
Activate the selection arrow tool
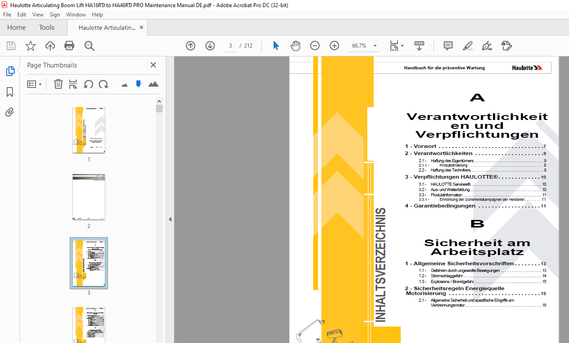[x=276, y=46]
